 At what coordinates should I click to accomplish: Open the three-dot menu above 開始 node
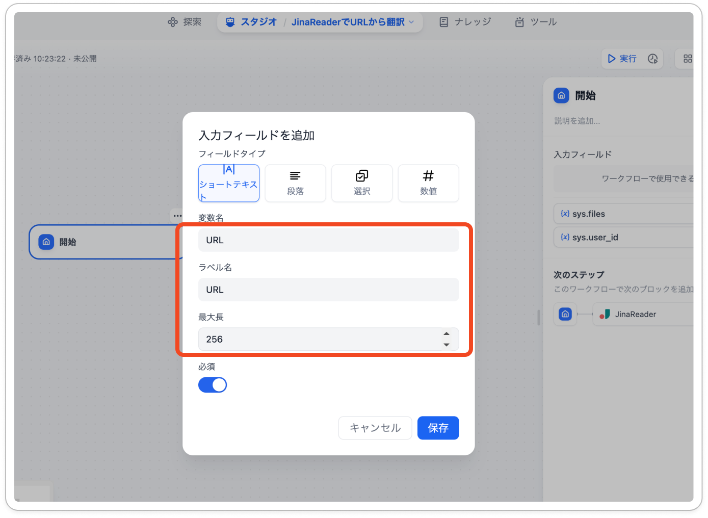(x=177, y=216)
